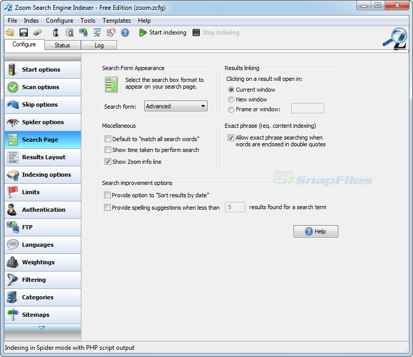The width and height of the screenshot is (413, 357).
Task: Open Weightings section in sidebar
Action: click(43, 263)
